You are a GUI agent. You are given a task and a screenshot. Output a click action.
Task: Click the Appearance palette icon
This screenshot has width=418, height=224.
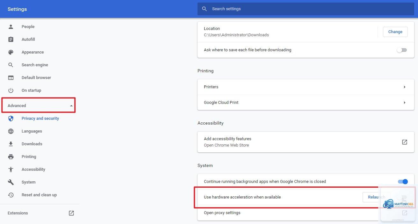pyautogui.click(x=11, y=52)
